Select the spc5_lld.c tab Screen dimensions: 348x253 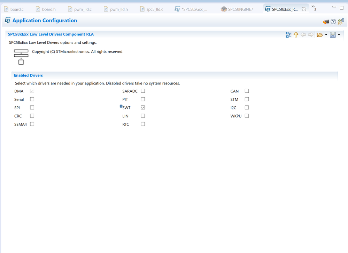tap(152, 9)
